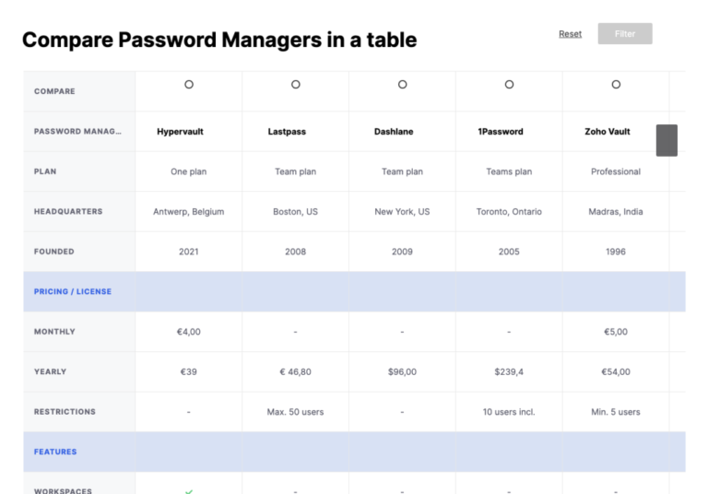Click the 'New York, US' cell
708x494 pixels.
click(x=402, y=211)
